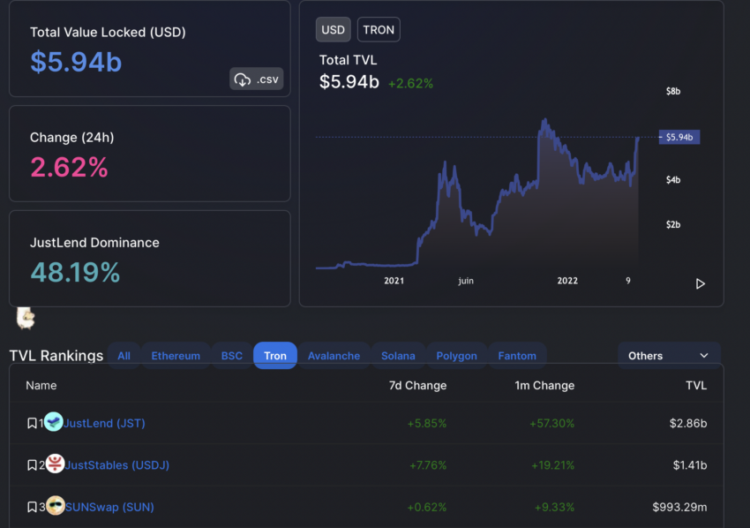Screen dimensions: 750x528
Task: Download the TVL data as .csv
Action: (257, 79)
